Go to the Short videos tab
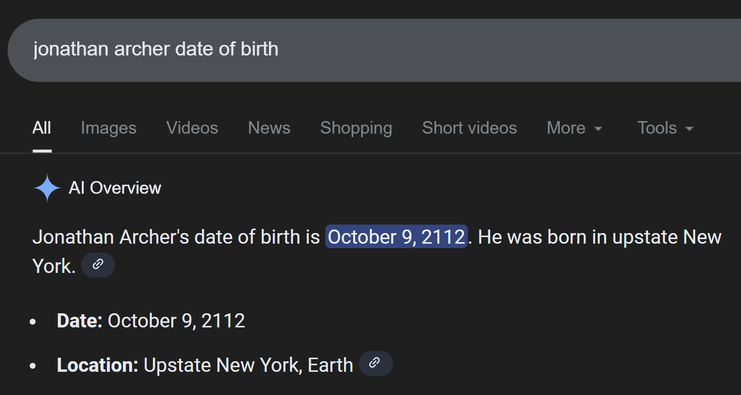 [x=469, y=128]
